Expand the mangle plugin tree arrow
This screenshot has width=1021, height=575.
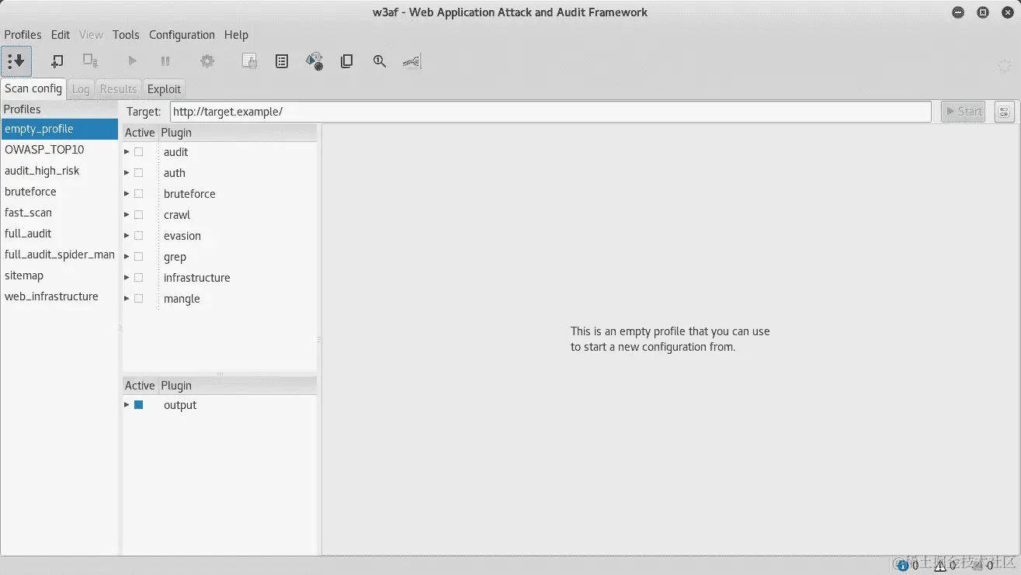127,299
